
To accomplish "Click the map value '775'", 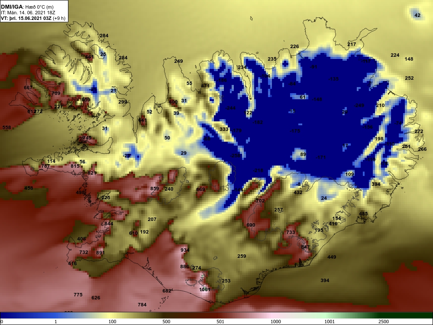I will [x=78, y=295].
